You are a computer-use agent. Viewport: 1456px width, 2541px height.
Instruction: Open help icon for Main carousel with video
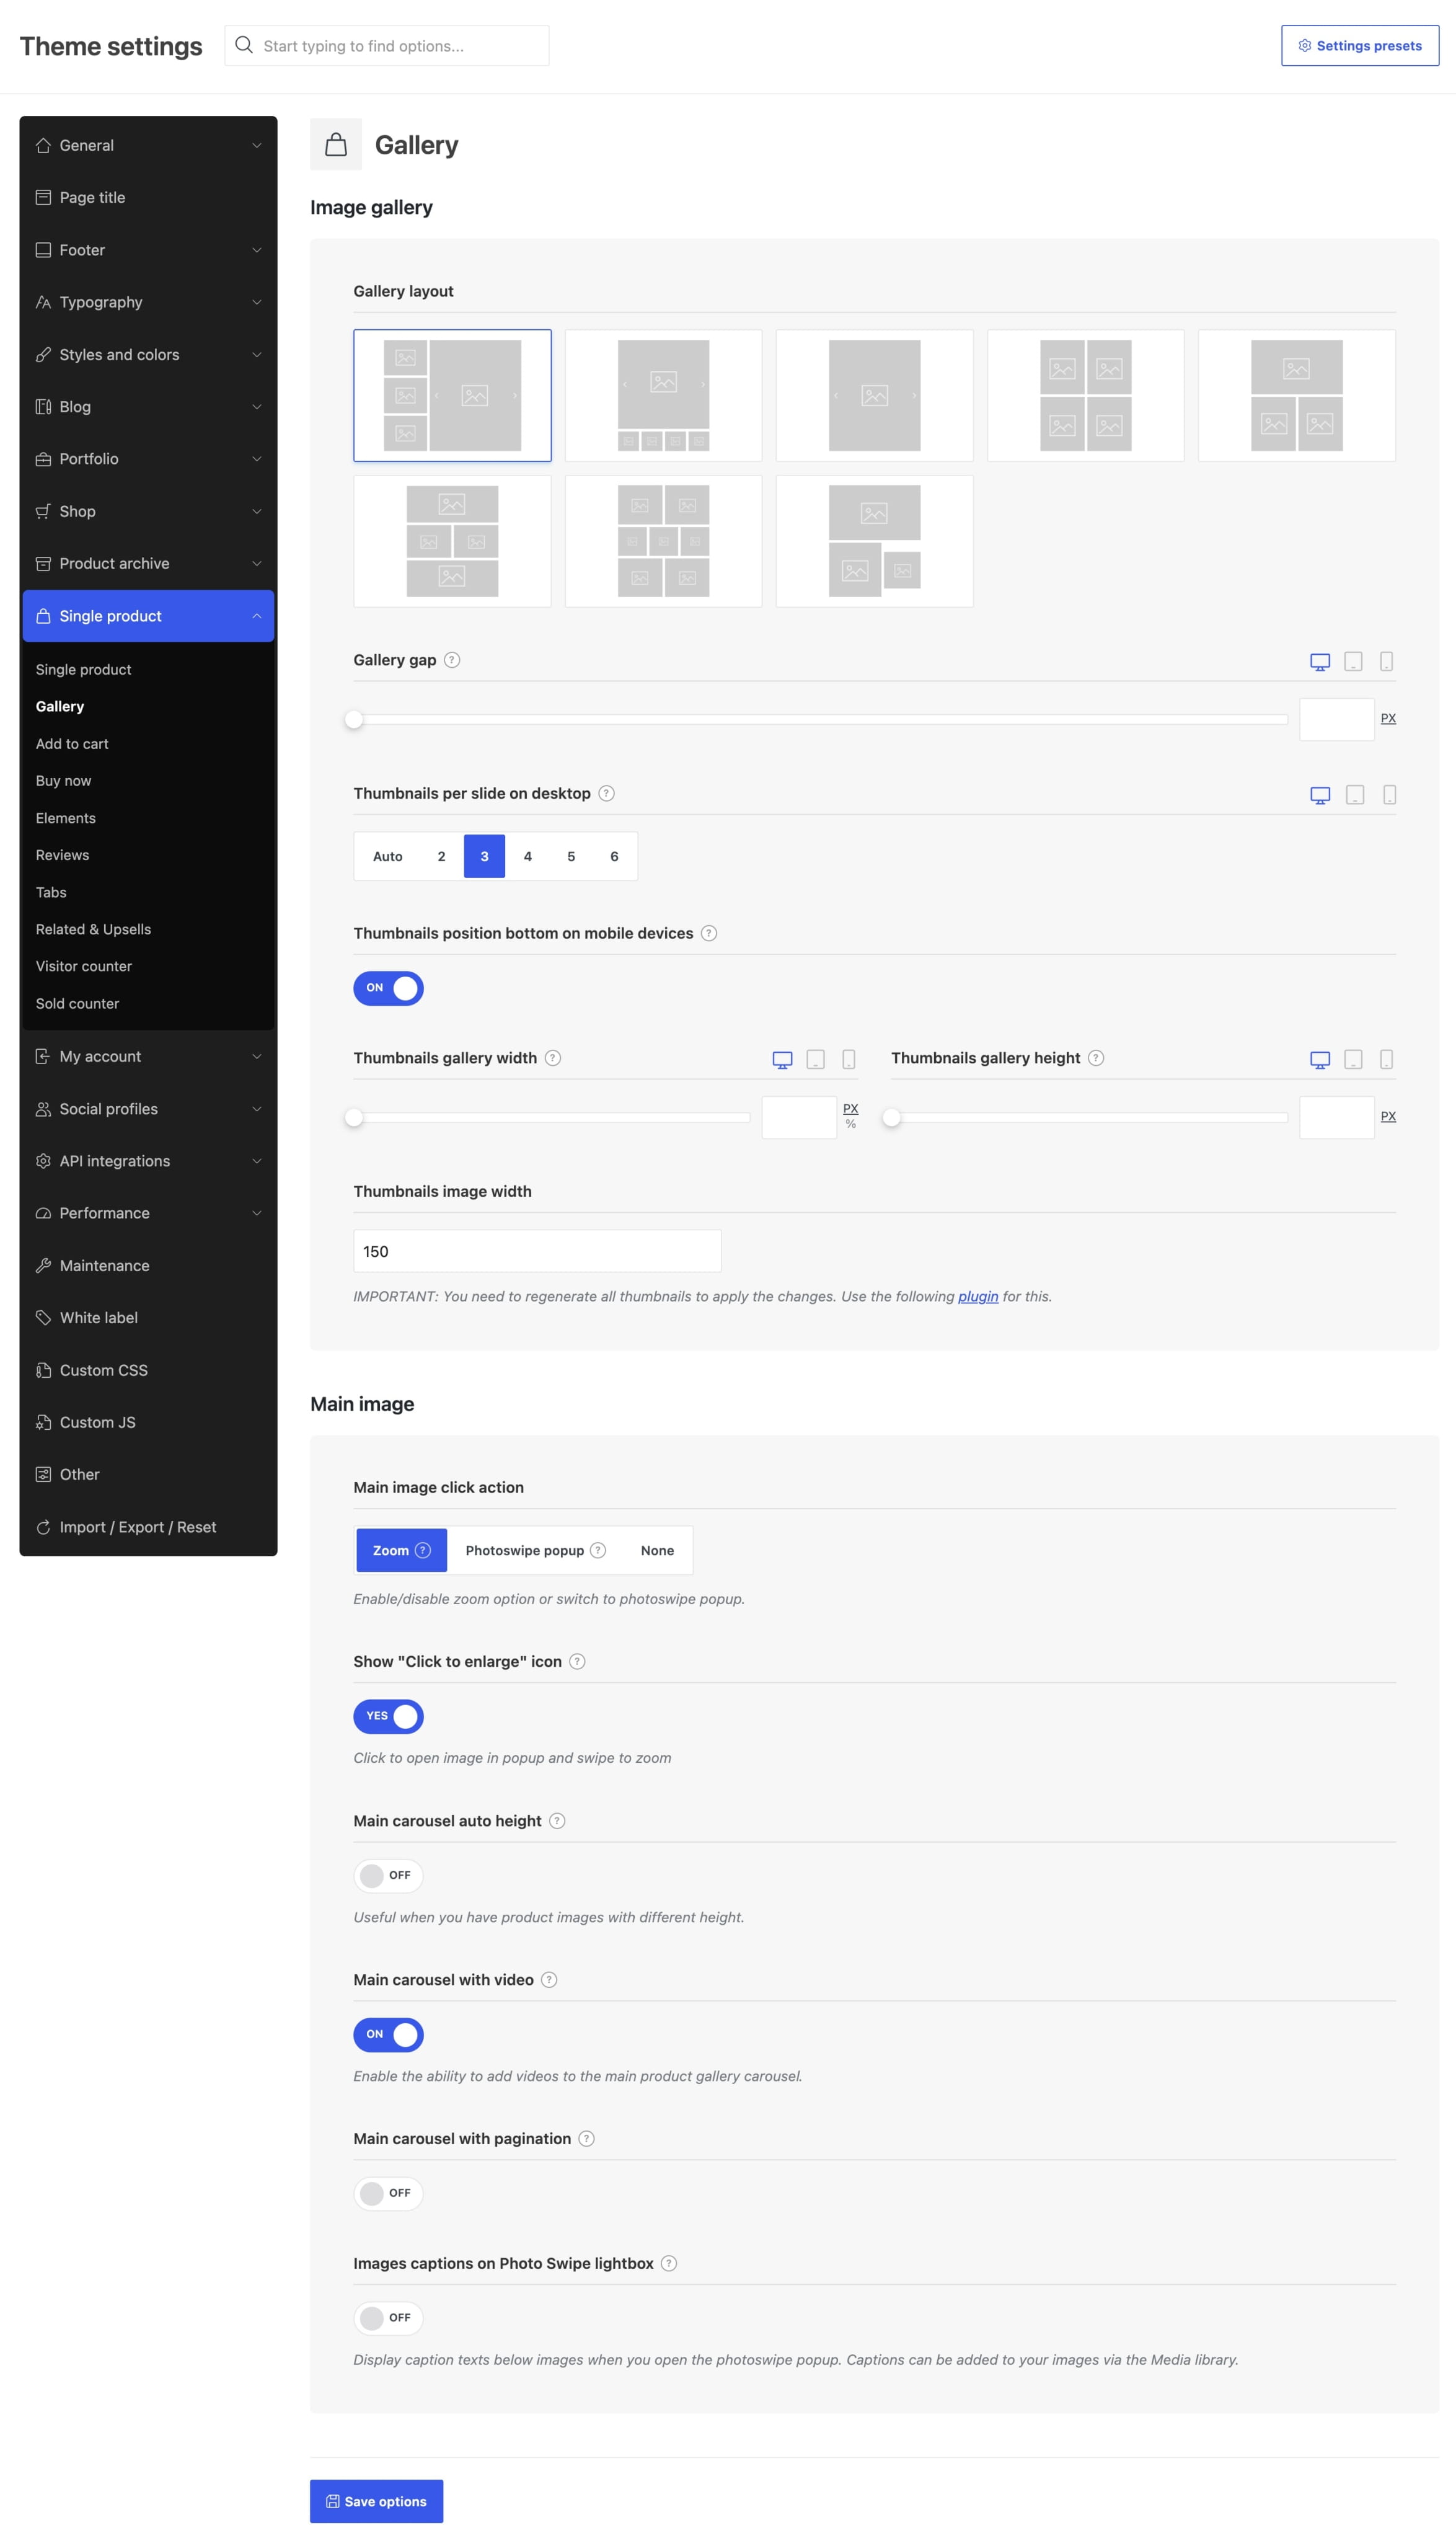(549, 1980)
